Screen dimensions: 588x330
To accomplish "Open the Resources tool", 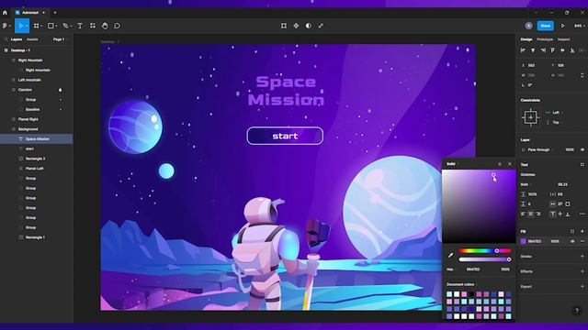I will [x=93, y=26].
